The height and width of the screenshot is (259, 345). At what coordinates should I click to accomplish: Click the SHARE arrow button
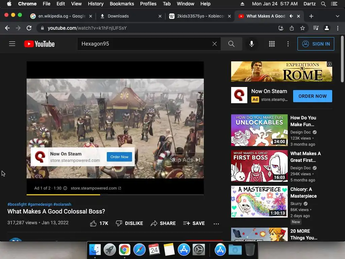click(163, 223)
